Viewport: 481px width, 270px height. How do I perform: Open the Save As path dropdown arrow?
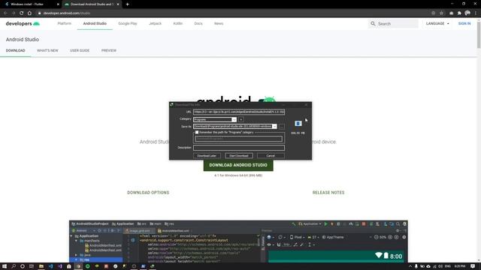tap(274, 127)
